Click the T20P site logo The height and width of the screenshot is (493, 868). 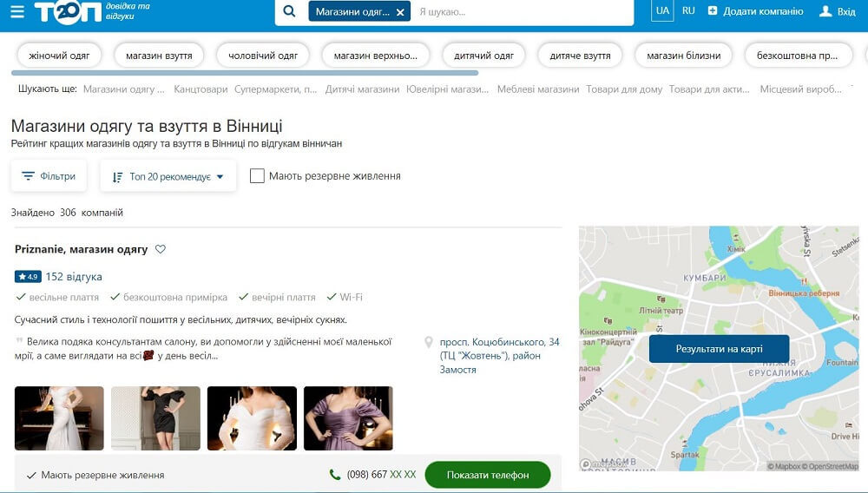click(68, 12)
